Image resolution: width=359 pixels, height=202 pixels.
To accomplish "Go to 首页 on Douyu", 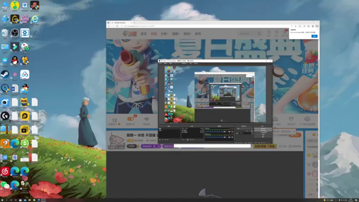I will point(144,34).
